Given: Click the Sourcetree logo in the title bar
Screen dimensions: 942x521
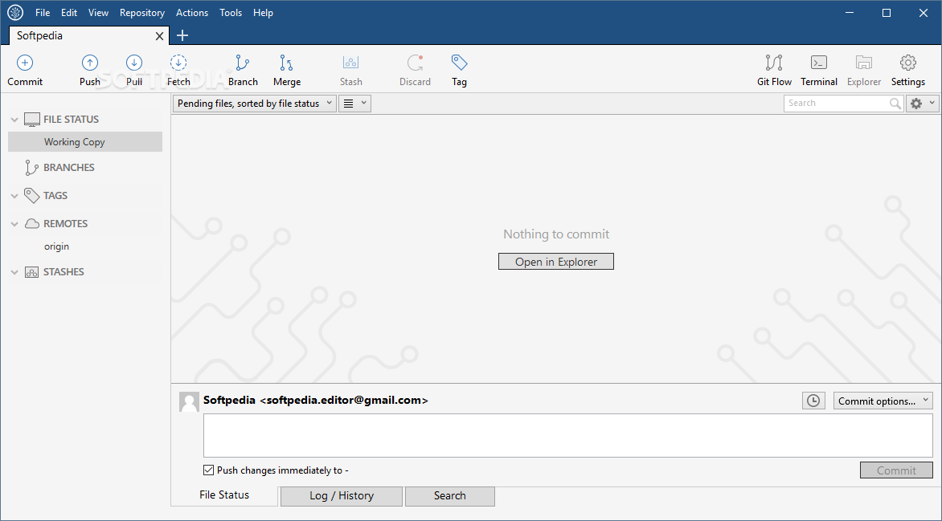Looking at the screenshot, I should pyautogui.click(x=15, y=13).
